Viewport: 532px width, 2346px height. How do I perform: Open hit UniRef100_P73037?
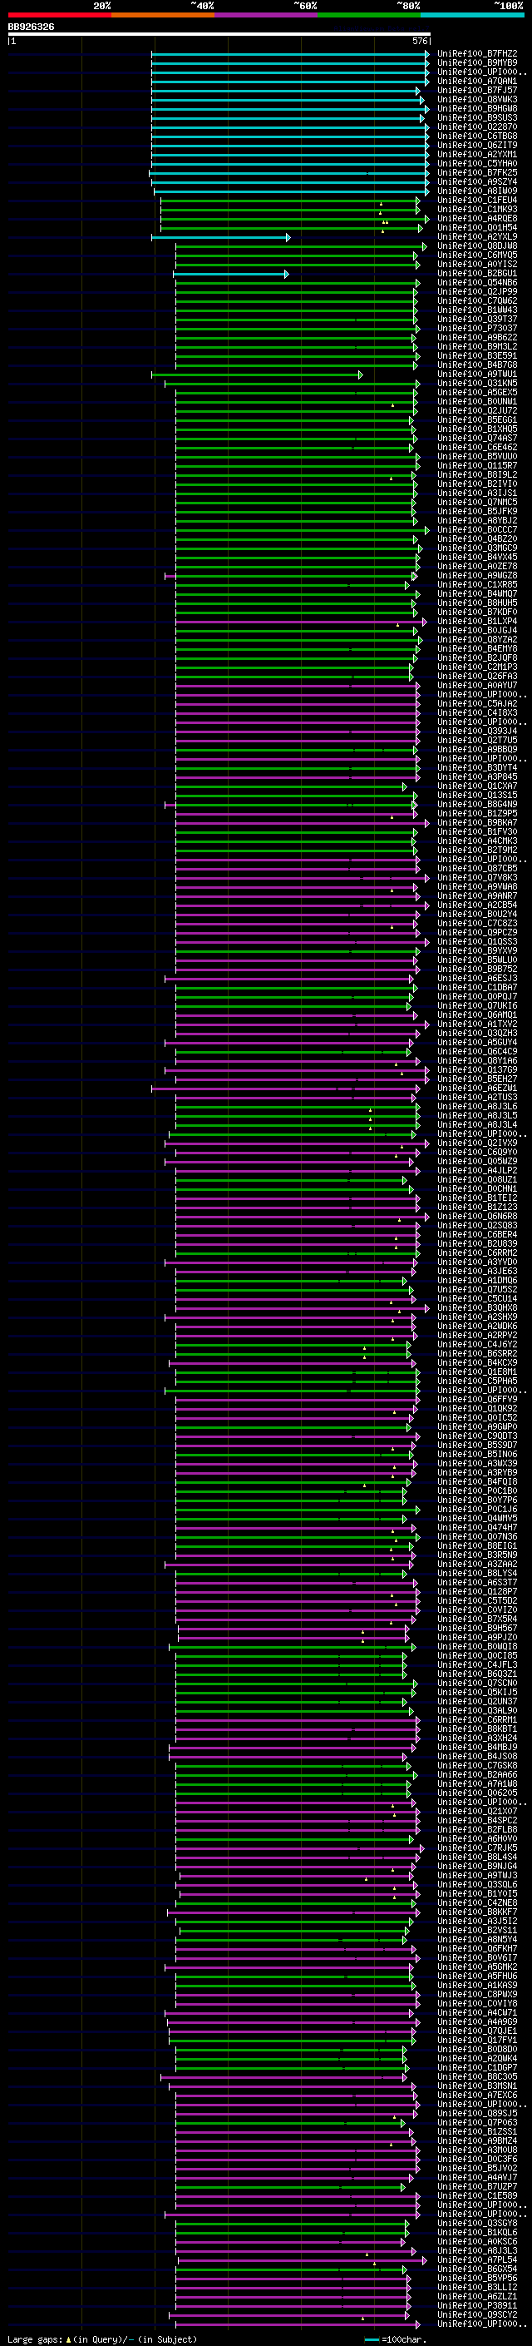tap(477, 329)
